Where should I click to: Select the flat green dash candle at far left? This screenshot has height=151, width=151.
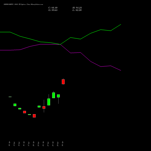(x=10, y=97)
